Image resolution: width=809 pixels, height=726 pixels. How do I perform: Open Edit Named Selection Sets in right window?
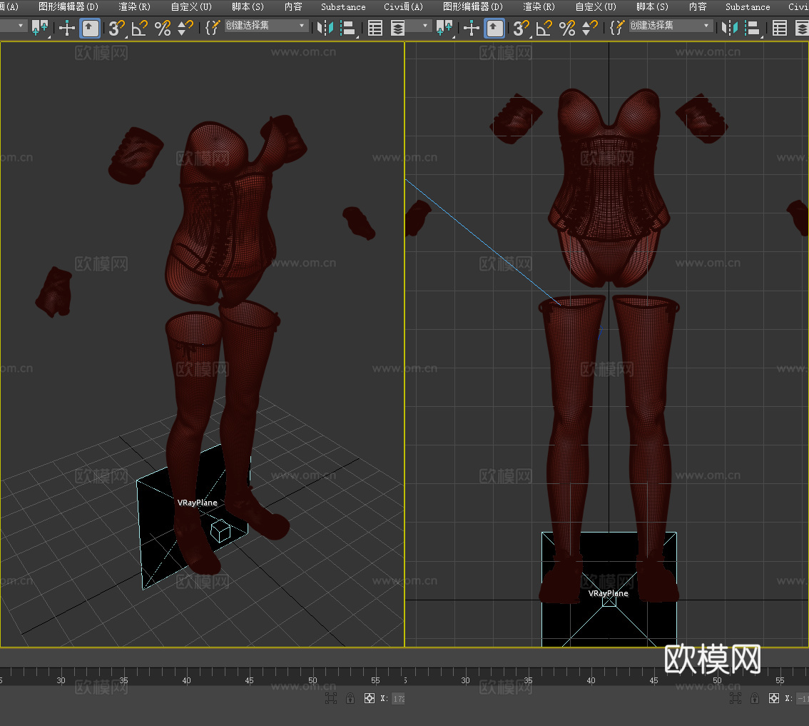(x=616, y=28)
